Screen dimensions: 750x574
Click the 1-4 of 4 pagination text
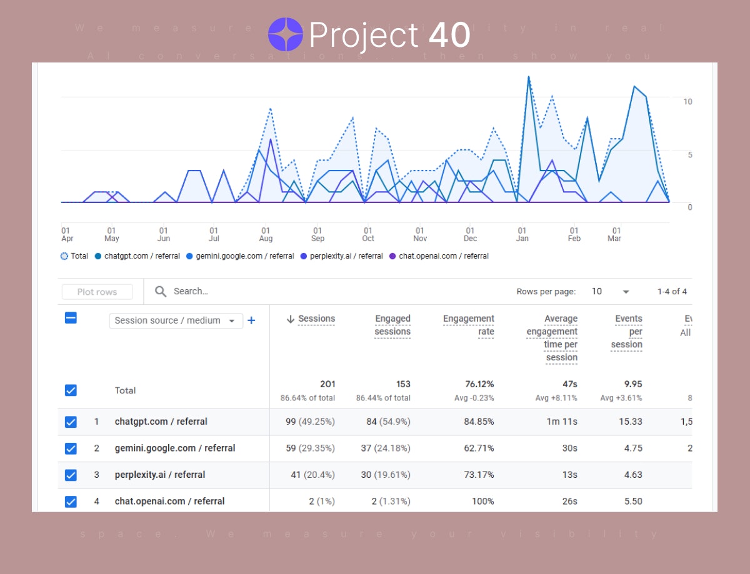point(672,292)
